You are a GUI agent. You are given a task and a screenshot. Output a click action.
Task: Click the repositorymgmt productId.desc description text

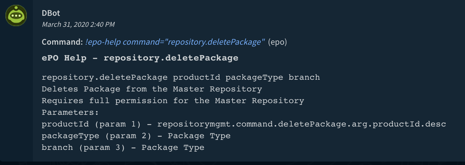[x=302, y=124]
